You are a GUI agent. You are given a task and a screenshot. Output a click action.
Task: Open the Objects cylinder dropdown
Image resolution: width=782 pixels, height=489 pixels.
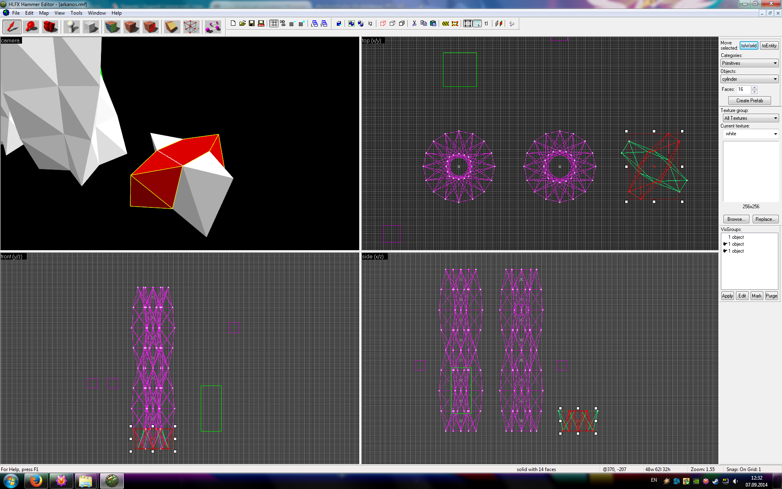[749, 79]
